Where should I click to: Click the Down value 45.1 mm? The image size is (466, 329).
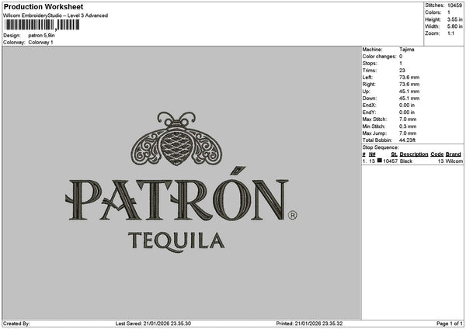coord(409,99)
